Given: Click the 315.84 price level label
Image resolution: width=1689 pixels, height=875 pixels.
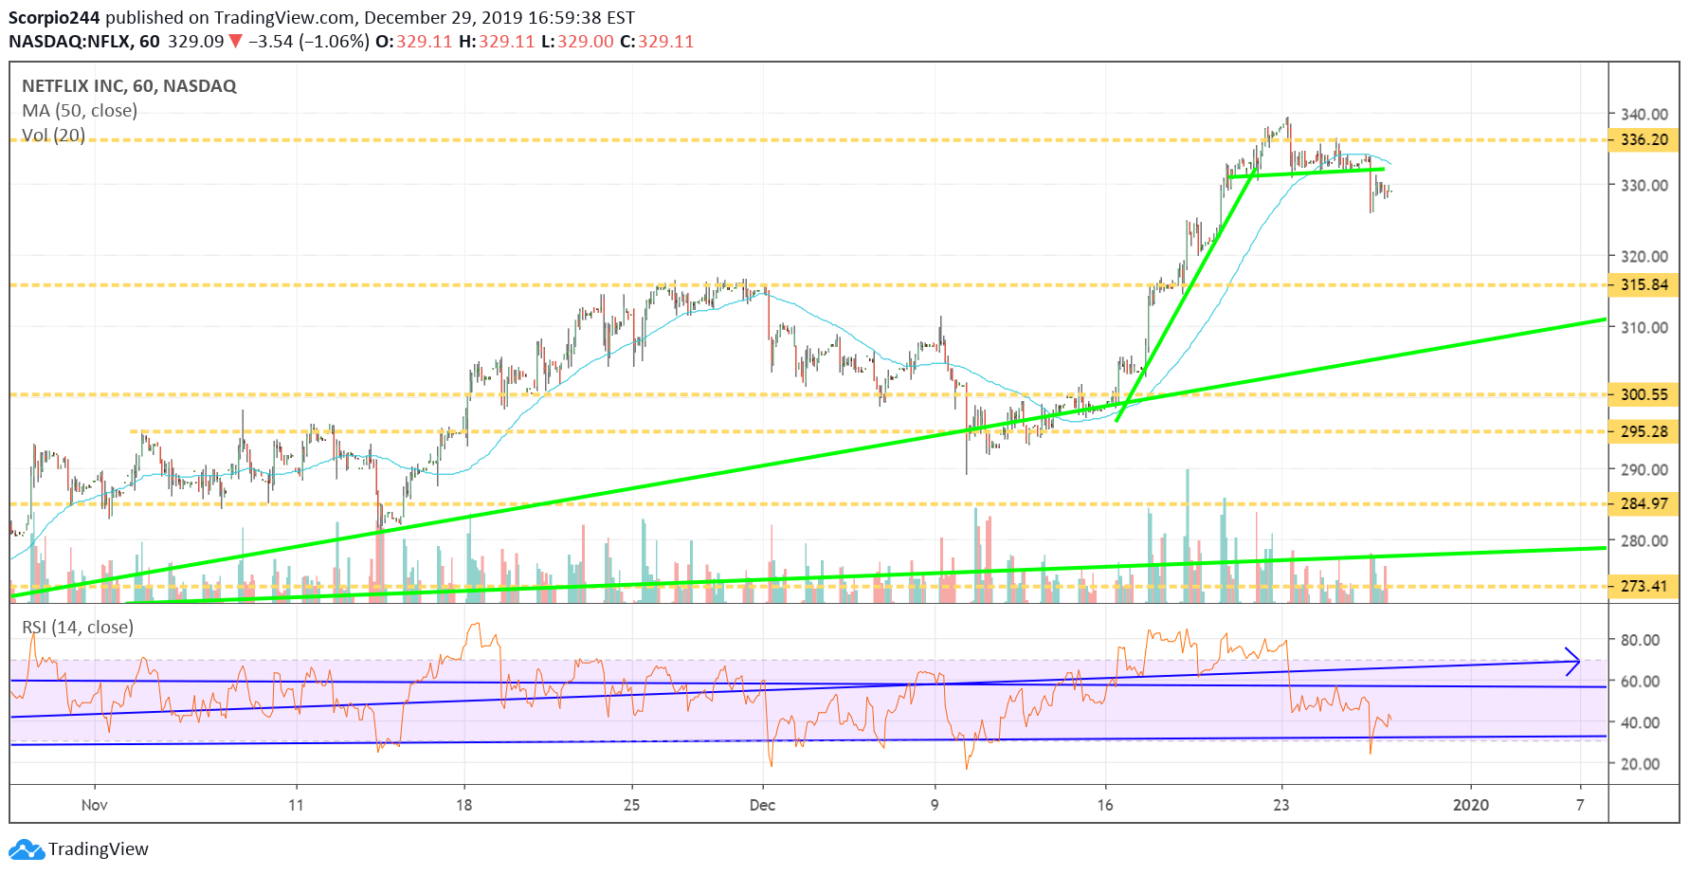Looking at the screenshot, I should tap(1644, 285).
